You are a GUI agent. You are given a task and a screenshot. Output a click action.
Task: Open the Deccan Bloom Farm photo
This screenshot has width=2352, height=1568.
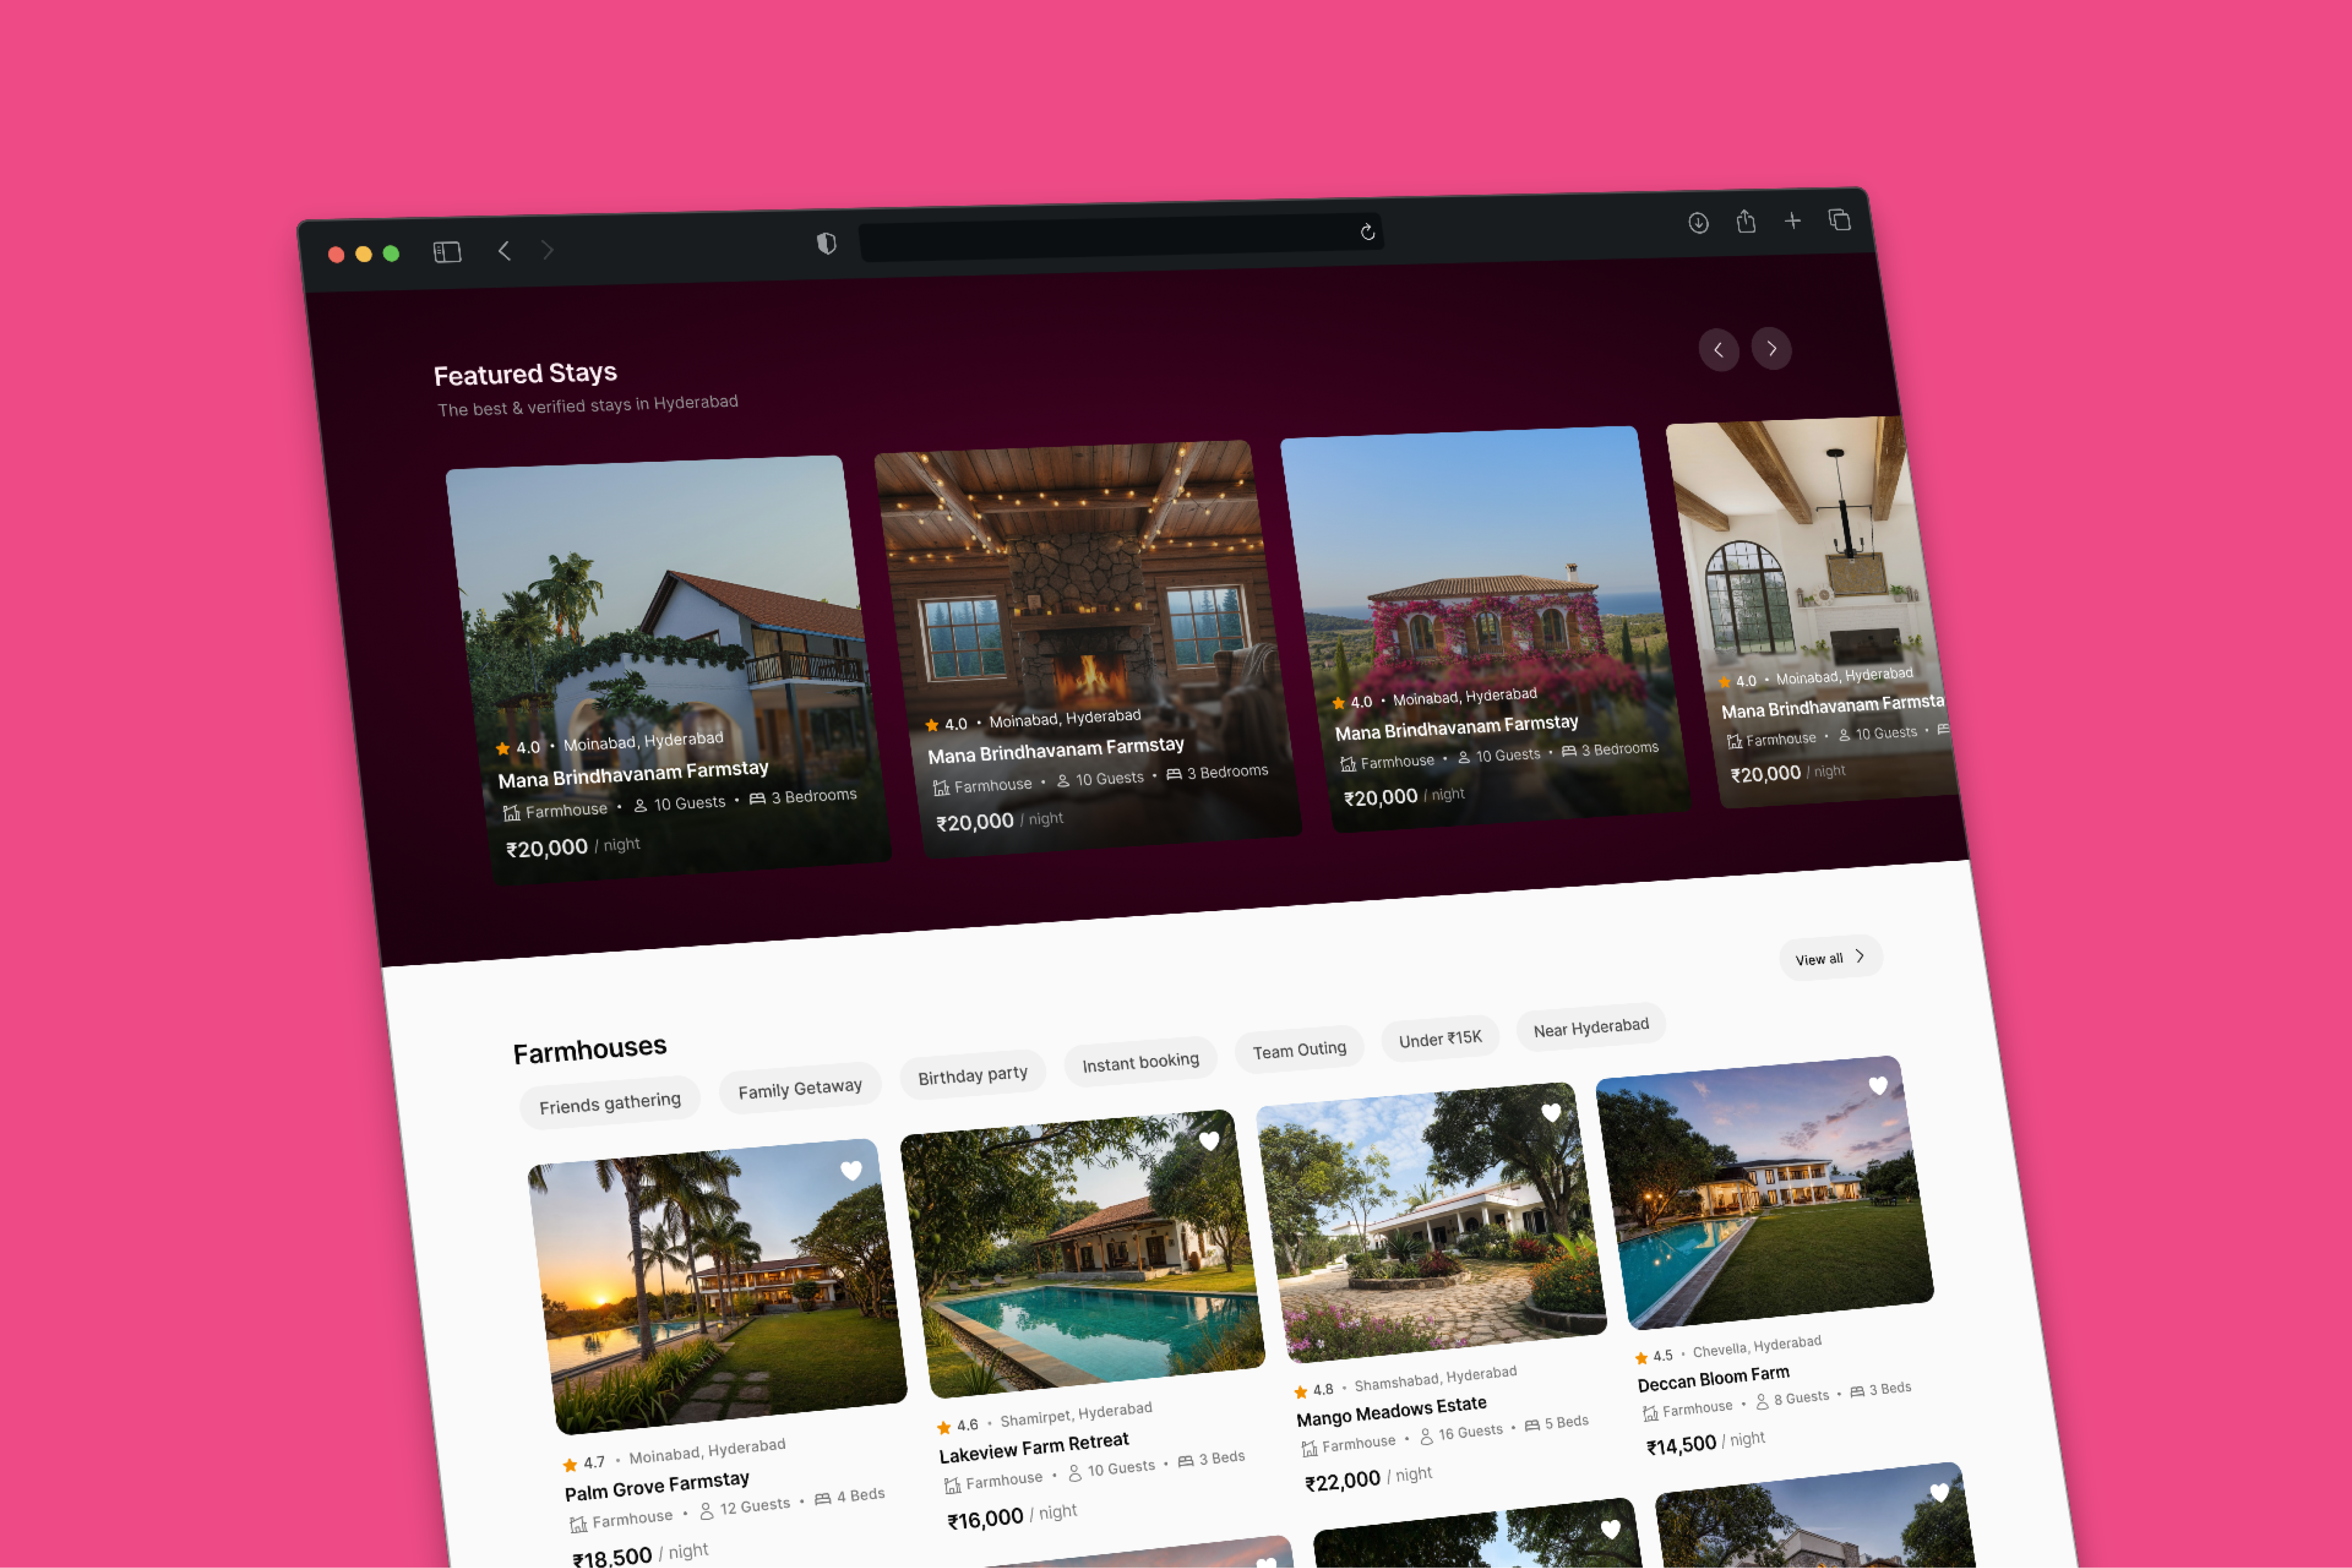click(1765, 1192)
